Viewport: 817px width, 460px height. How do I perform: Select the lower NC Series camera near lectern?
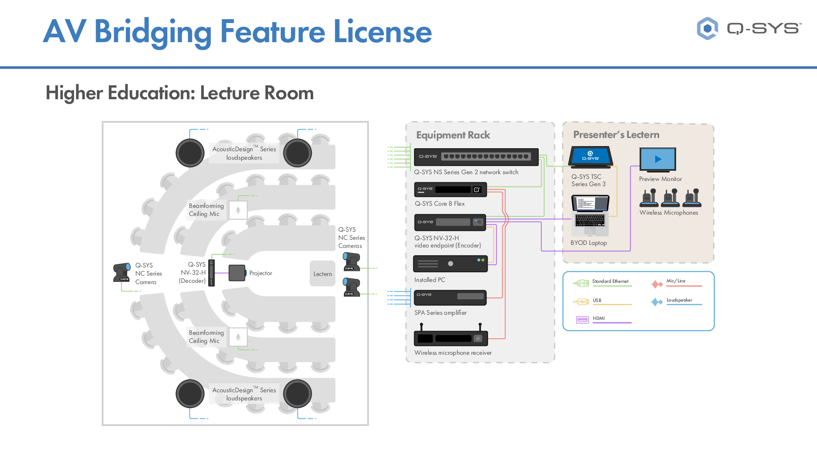[x=352, y=287]
